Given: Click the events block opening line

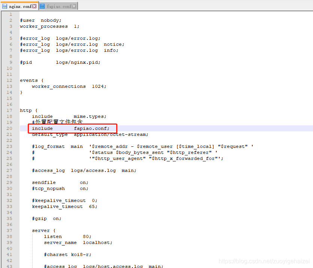Looking at the screenshot, I should 31,80.
